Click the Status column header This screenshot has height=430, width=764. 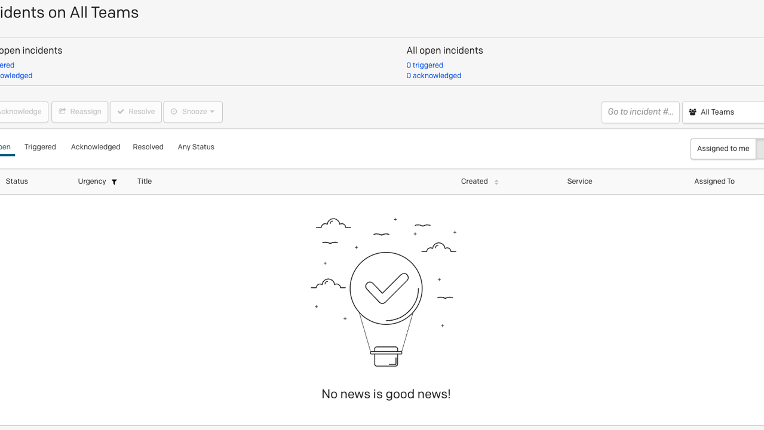(x=17, y=182)
